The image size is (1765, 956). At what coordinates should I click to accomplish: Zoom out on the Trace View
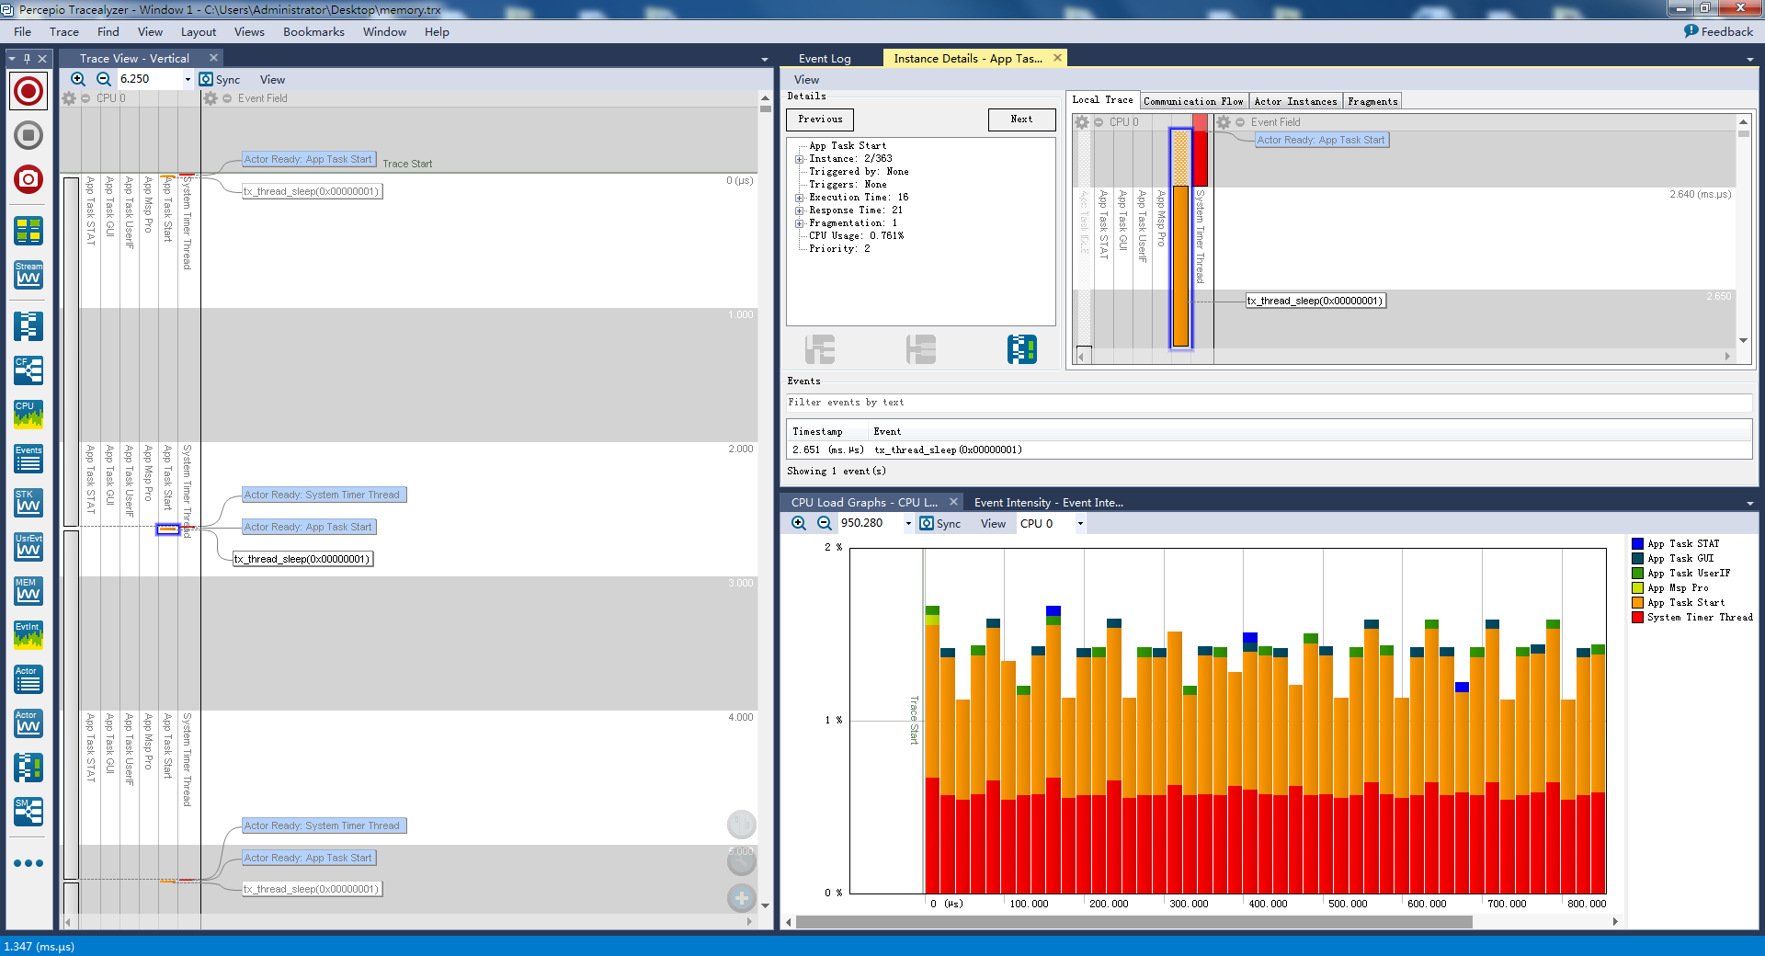(104, 80)
